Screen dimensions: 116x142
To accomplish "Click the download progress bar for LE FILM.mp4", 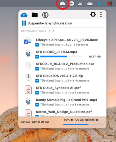I will coord(61,56).
